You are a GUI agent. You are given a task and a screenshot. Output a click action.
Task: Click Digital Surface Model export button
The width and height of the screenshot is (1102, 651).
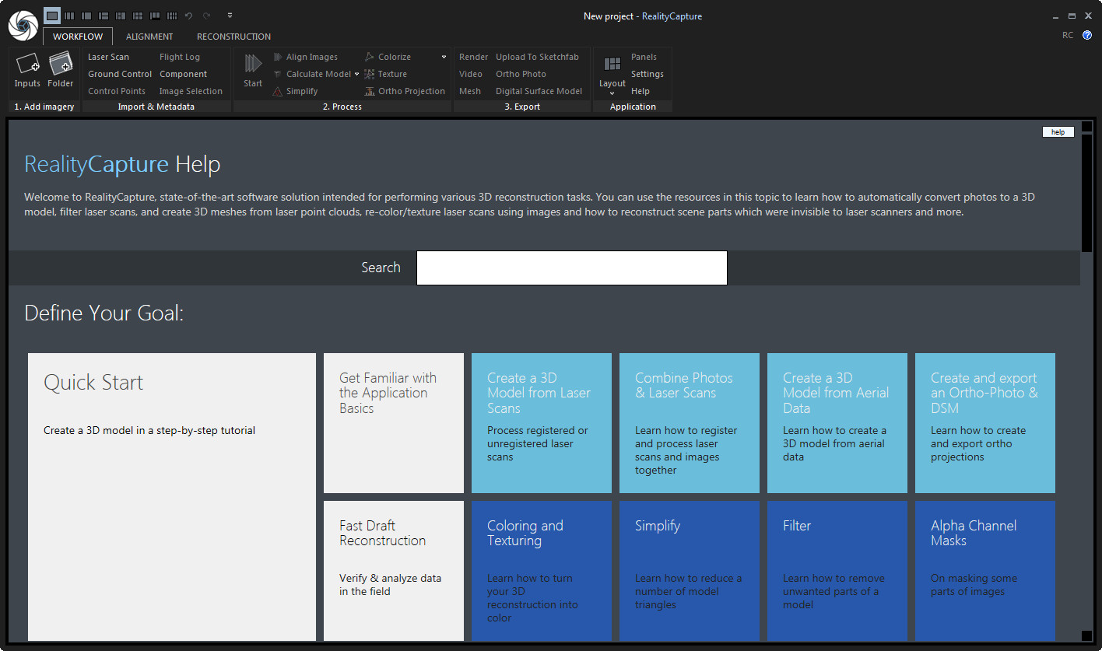point(539,91)
